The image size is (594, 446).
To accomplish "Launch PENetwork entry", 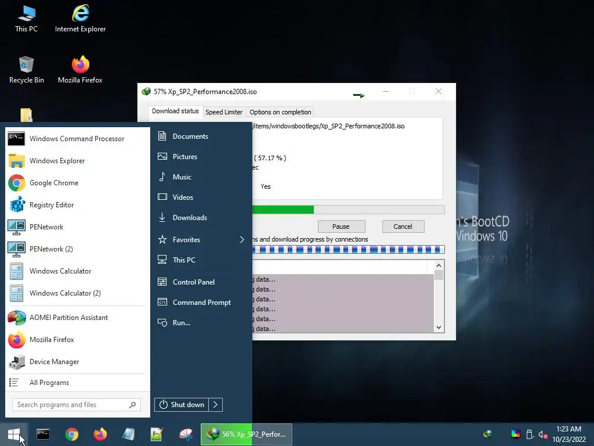I will pyautogui.click(x=77, y=227).
